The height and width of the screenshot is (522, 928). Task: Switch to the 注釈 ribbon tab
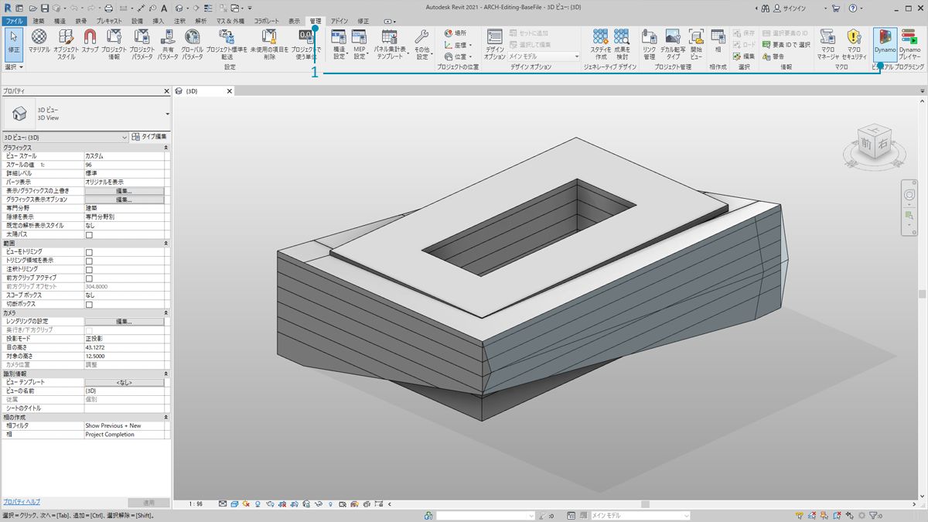[x=179, y=21]
